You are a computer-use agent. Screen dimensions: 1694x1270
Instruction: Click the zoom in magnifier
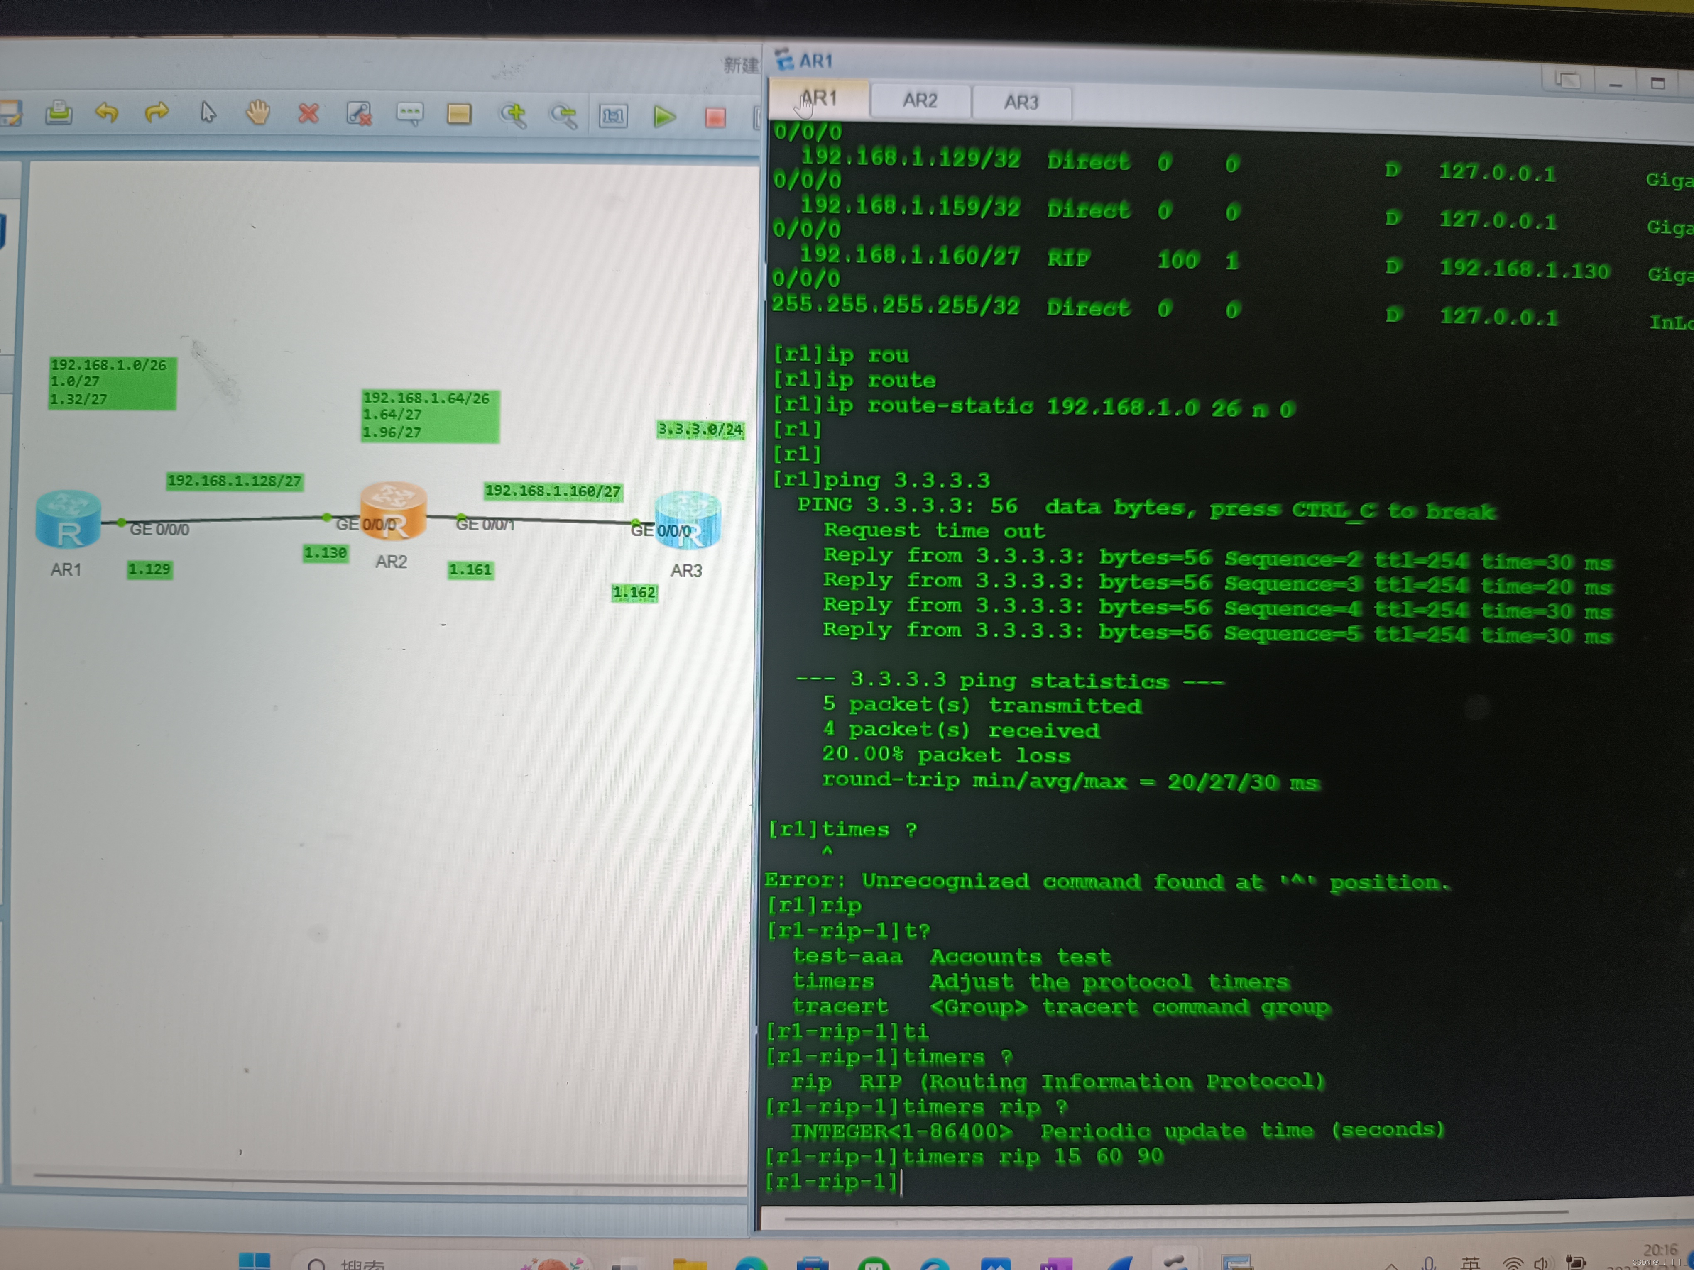pyautogui.click(x=512, y=116)
